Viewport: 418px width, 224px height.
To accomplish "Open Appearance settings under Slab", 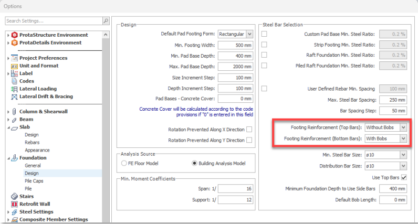I will pyautogui.click(x=37, y=150).
